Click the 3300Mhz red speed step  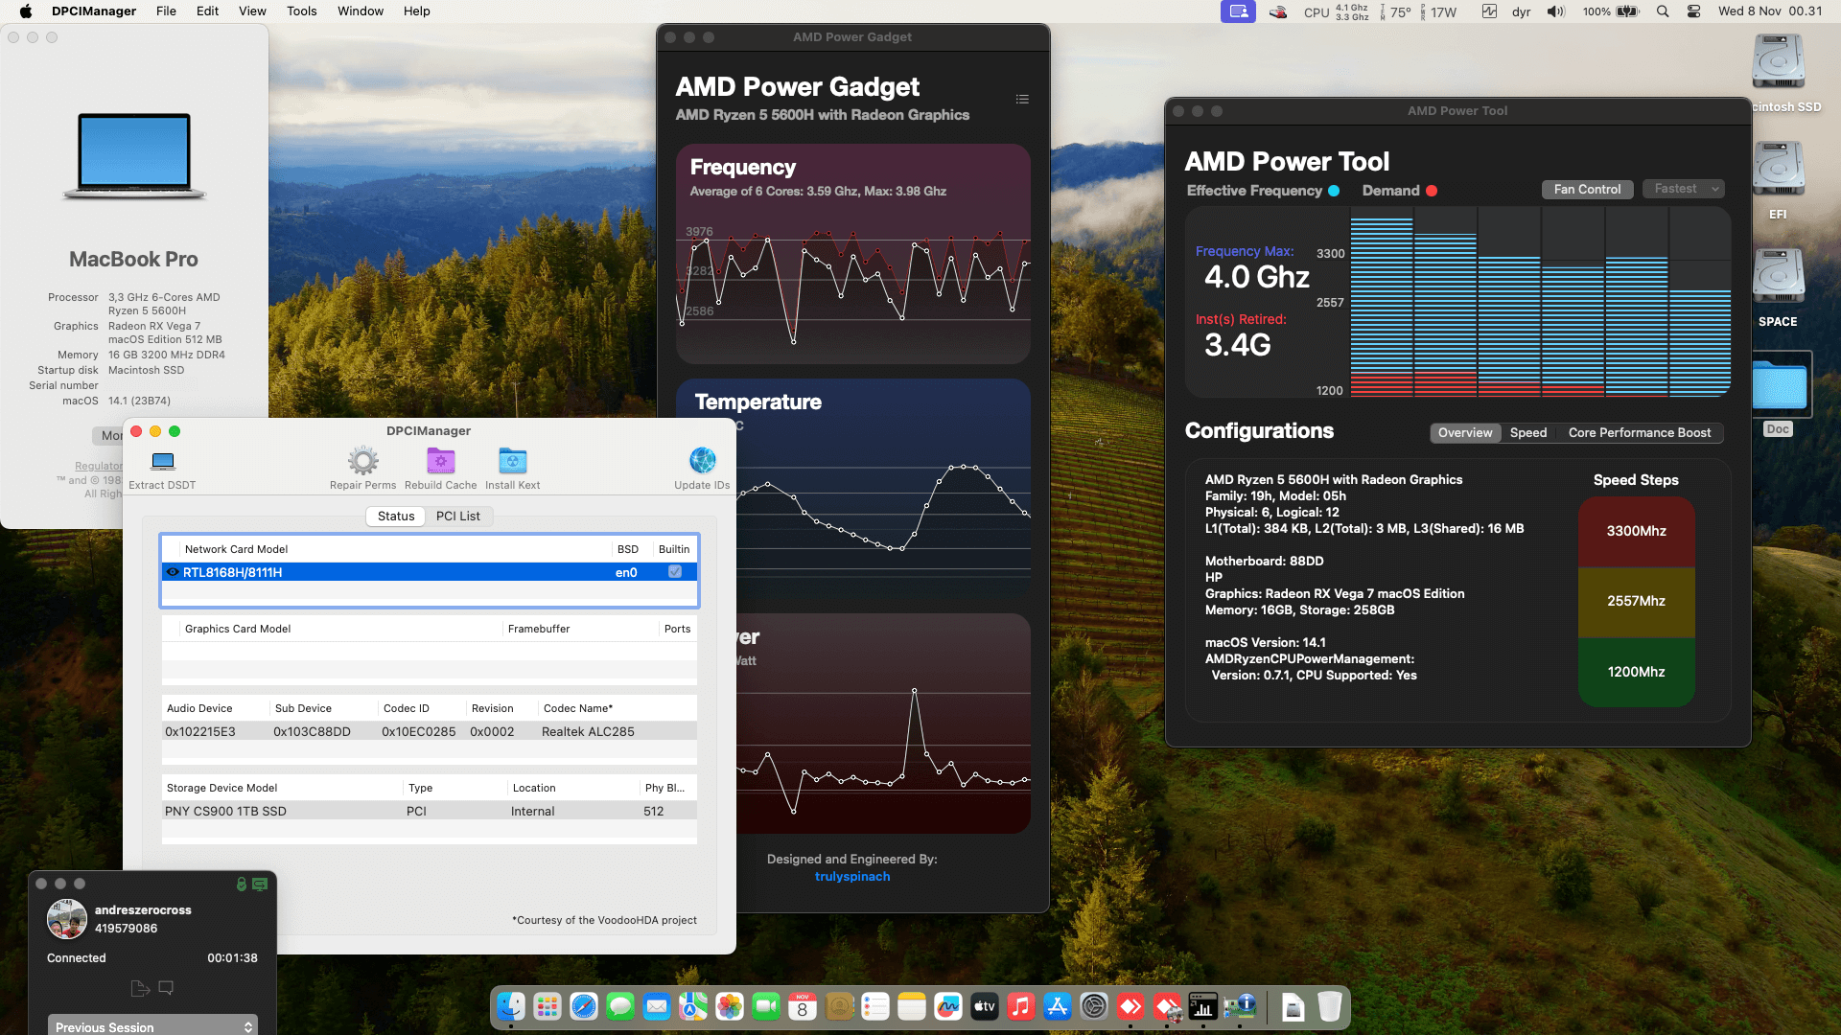click(x=1636, y=531)
